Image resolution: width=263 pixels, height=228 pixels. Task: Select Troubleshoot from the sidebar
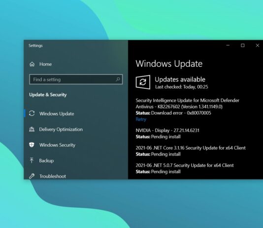click(53, 176)
